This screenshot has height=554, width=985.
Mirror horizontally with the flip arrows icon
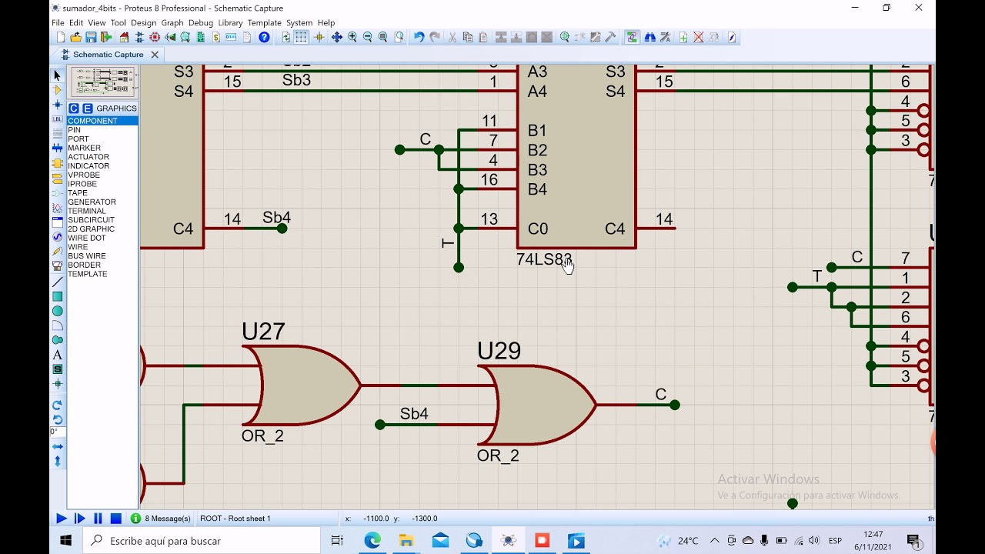tap(57, 446)
